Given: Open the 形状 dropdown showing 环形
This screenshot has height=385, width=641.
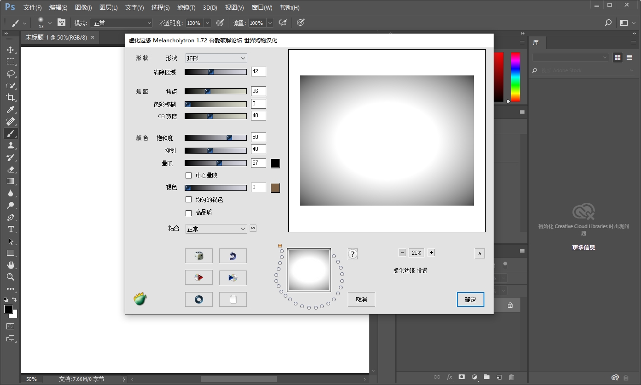Looking at the screenshot, I should [216, 58].
